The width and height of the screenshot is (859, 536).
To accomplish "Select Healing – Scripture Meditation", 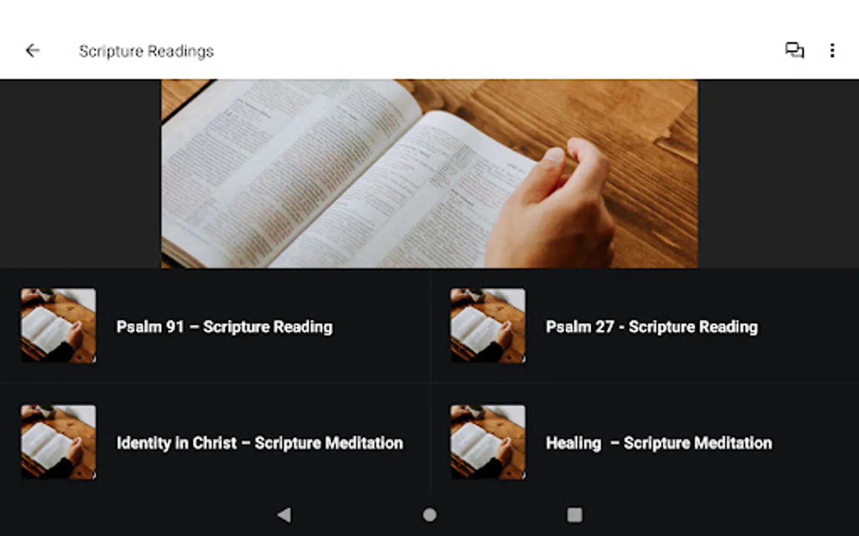I will pos(659,443).
